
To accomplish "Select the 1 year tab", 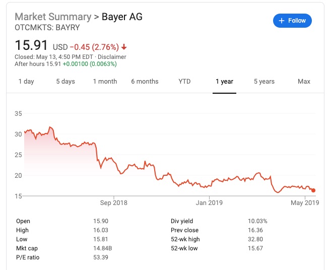I will [224, 82].
